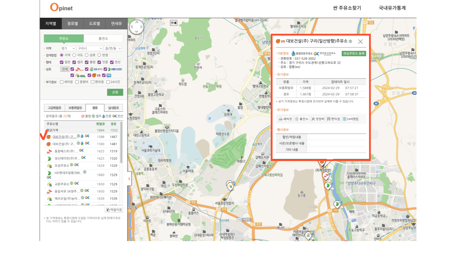Image resolution: width=456 pixels, height=256 pixels.
Task: Open 싼 주유소찾기 menu
Action: coord(347,8)
